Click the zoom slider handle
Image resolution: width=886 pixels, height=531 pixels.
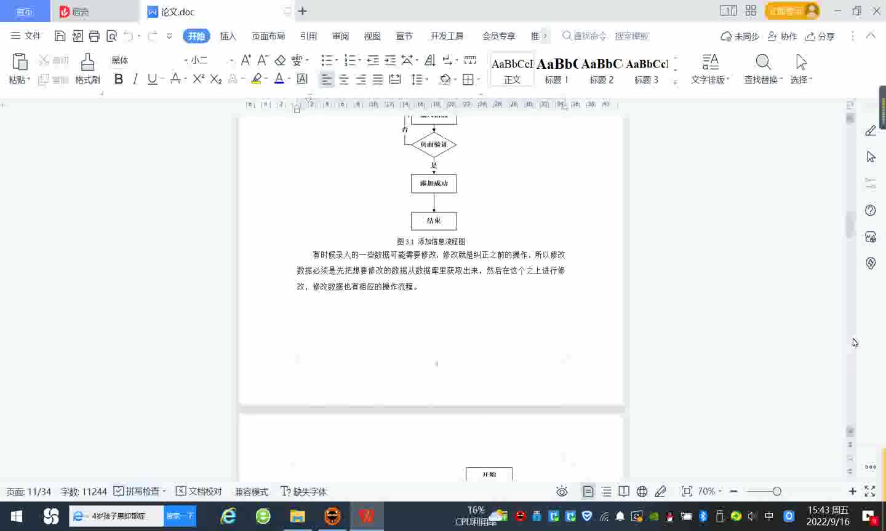[x=776, y=491]
